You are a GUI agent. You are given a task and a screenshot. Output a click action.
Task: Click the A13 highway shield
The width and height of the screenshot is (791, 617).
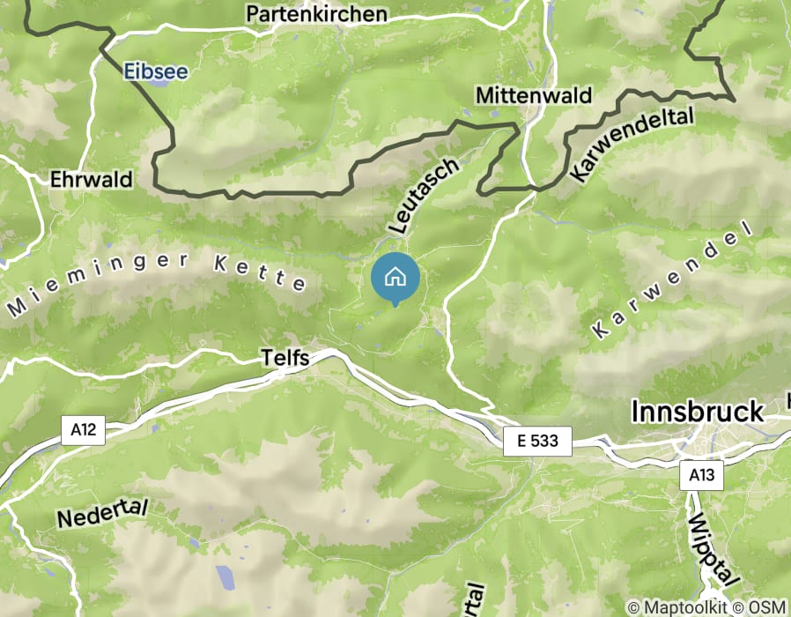pos(702,475)
